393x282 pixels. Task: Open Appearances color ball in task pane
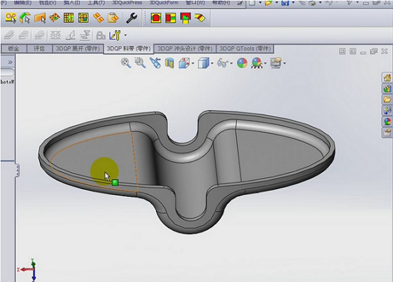coord(387,121)
